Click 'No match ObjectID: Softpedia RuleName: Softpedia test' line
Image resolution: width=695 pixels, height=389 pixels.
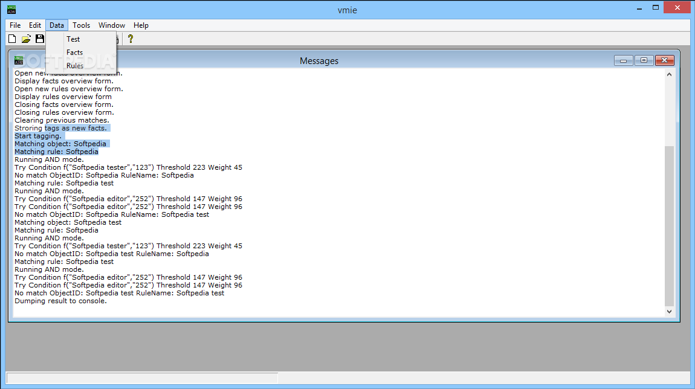tap(112, 214)
